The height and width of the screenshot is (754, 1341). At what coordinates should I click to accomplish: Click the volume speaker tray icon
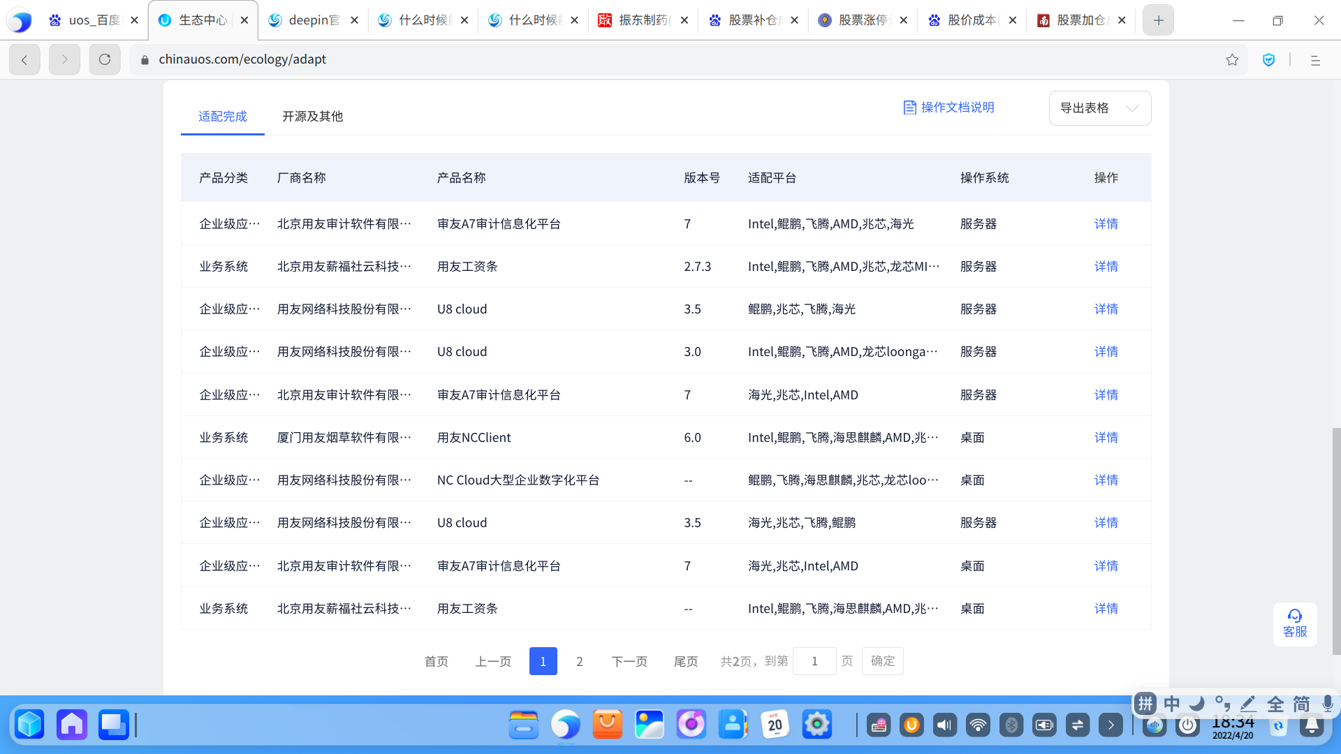tap(944, 725)
